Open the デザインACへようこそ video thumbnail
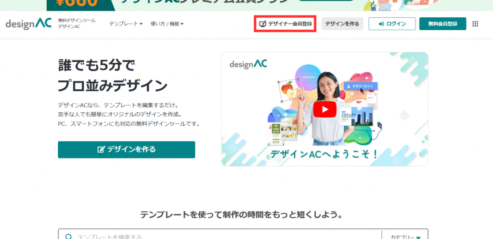 point(325,109)
